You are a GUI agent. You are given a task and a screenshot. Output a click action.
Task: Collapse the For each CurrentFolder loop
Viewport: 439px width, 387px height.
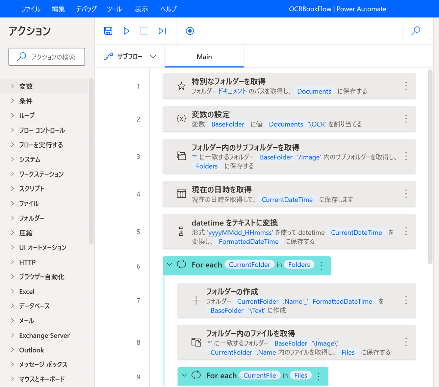170,265
